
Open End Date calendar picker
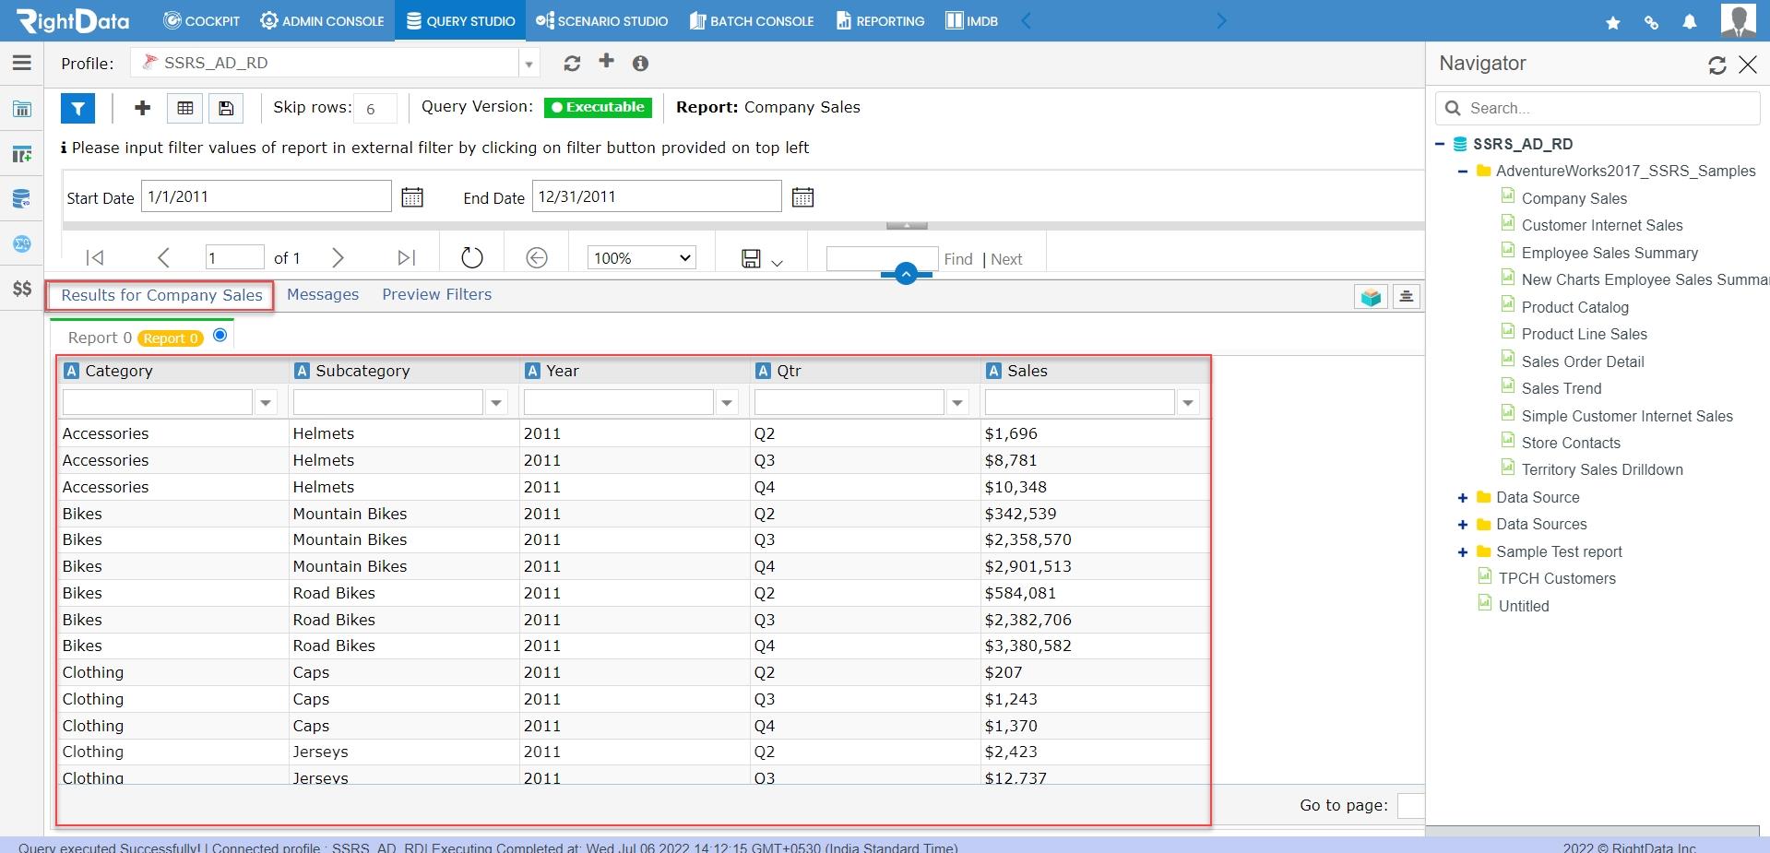pos(802,197)
